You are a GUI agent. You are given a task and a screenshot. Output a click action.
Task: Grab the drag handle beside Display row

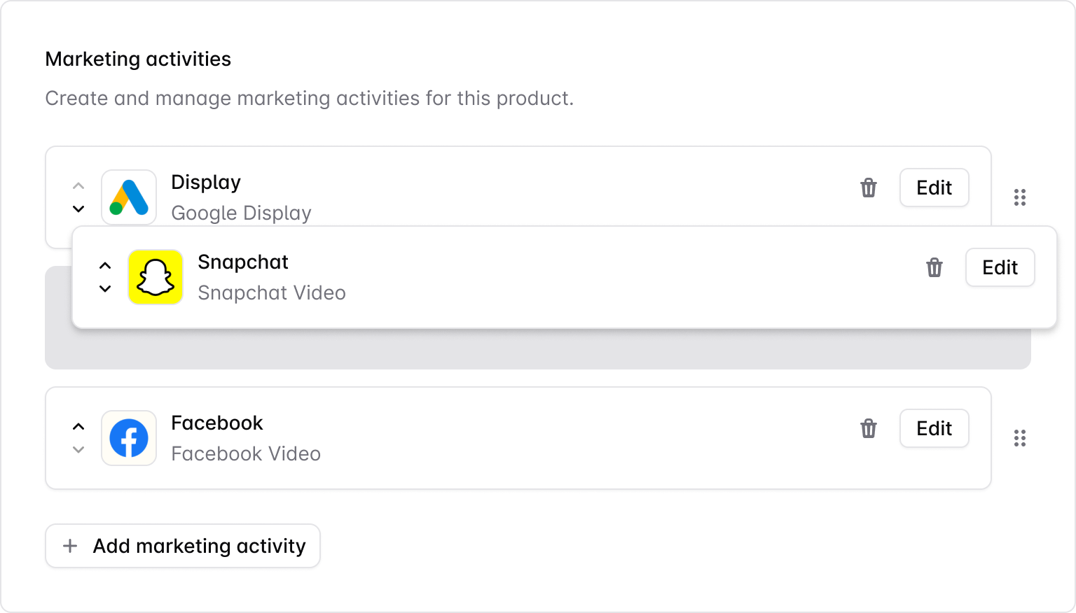[x=1019, y=197]
